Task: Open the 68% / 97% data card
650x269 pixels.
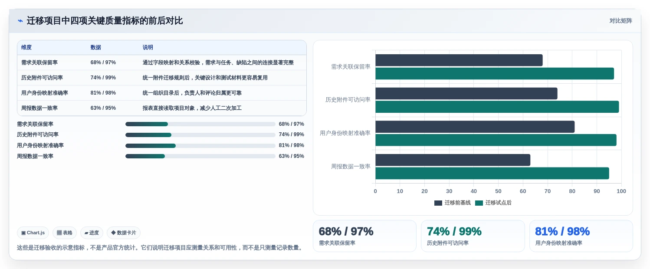Action: tap(364, 236)
